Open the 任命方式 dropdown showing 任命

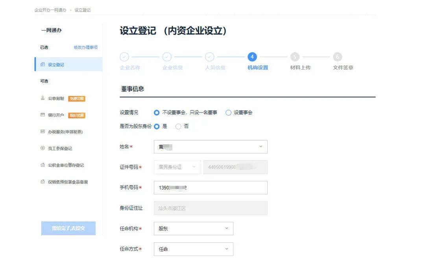(226, 249)
